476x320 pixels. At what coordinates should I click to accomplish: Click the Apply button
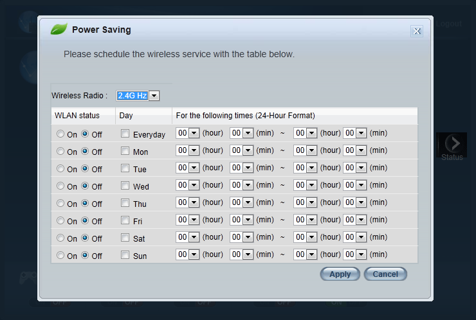[x=340, y=274]
